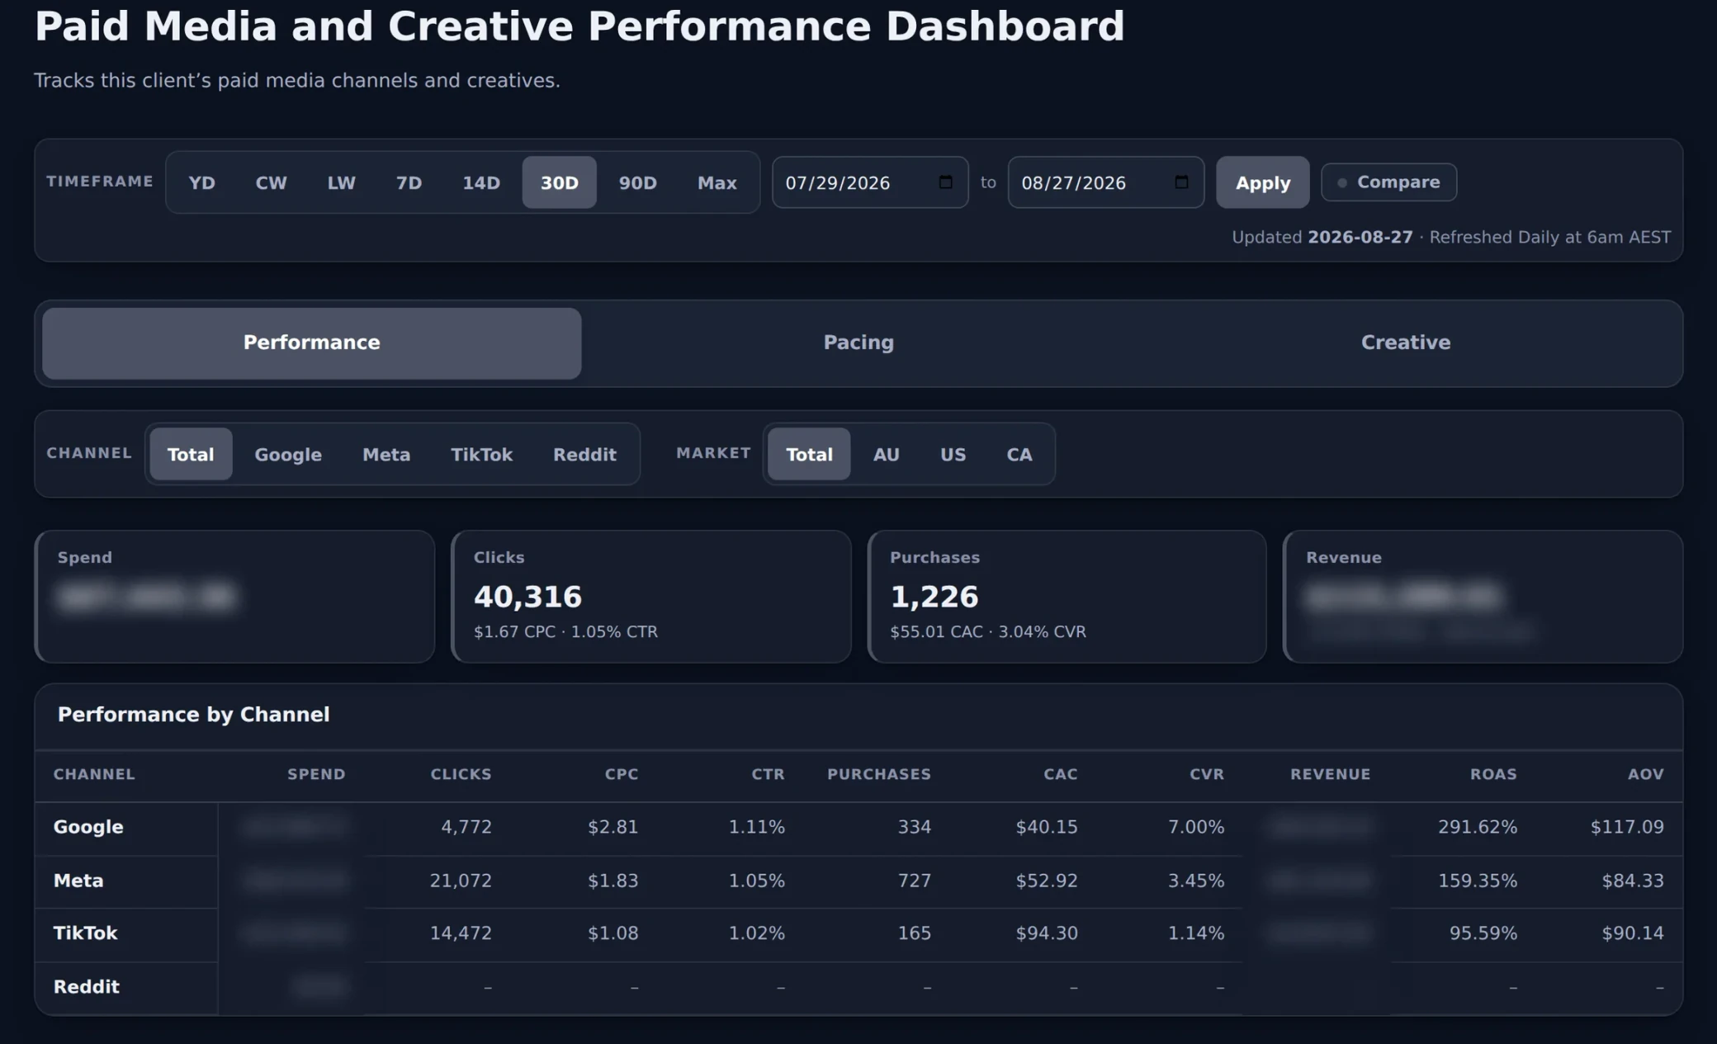Click Google's ROAS value 291.62%
The height and width of the screenshot is (1044, 1717).
(x=1477, y=827)
